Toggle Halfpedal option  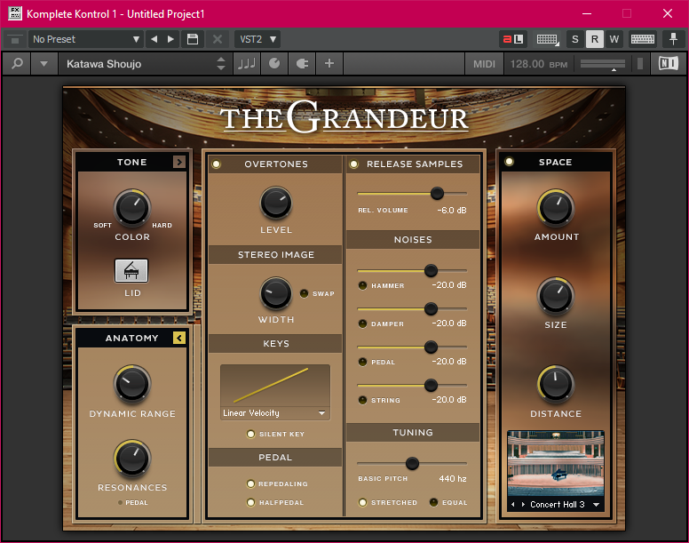250,502
